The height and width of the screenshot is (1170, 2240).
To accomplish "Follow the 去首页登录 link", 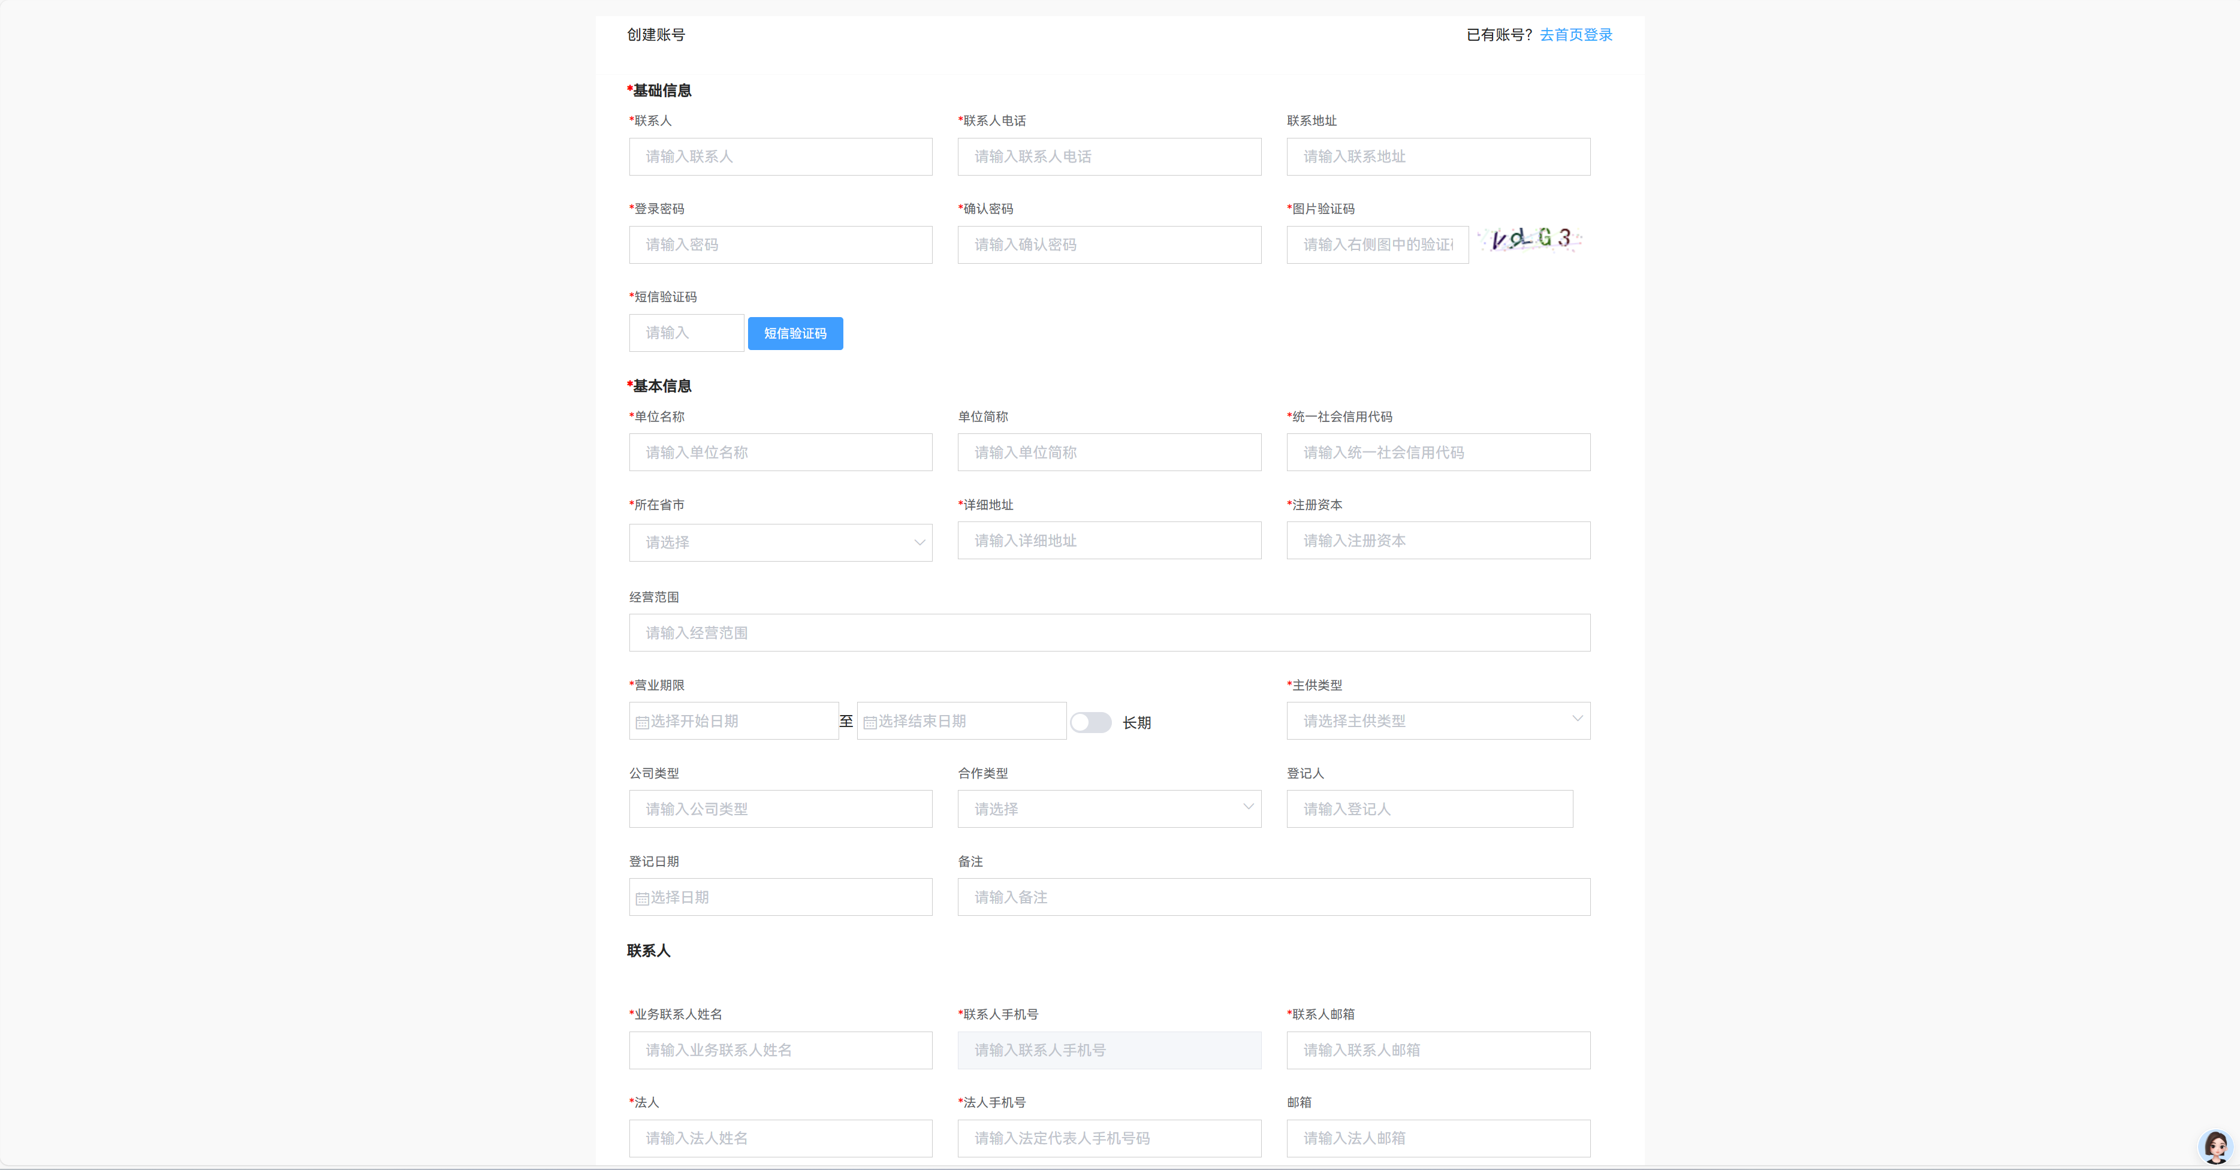I will click(x=1576, y=35).
